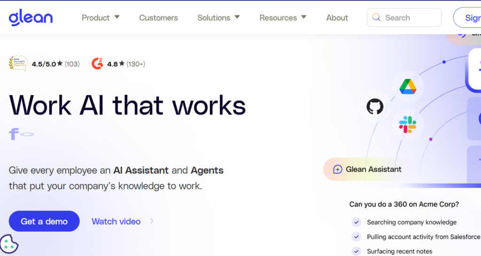Image resolution: width=481 pixels, height=256 pixels.
Task: Click the G2 logo icon
Action: pyautogui.click(x=97, y=64)
